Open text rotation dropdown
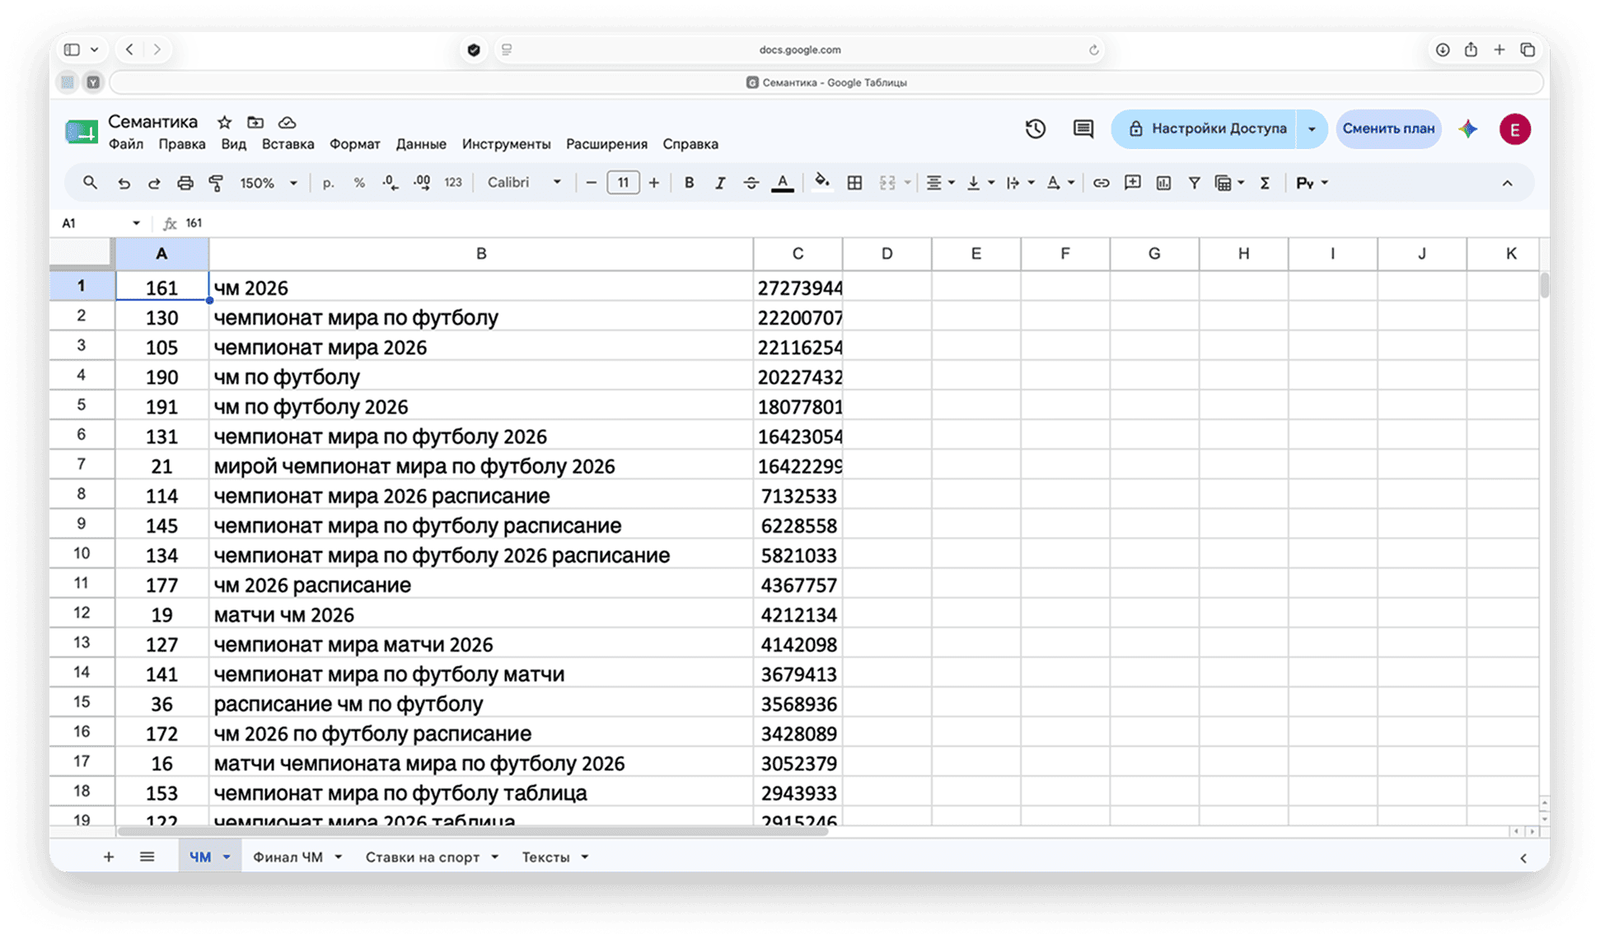The height and width of the screenshot is (939, 1600). [x=1060, y=183]
